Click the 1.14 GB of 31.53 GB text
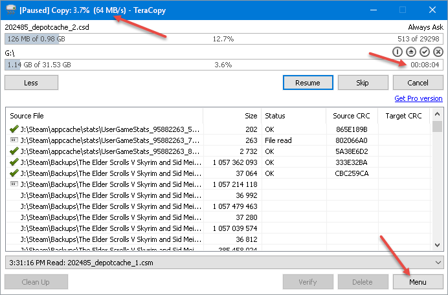 tap(39, 65)
